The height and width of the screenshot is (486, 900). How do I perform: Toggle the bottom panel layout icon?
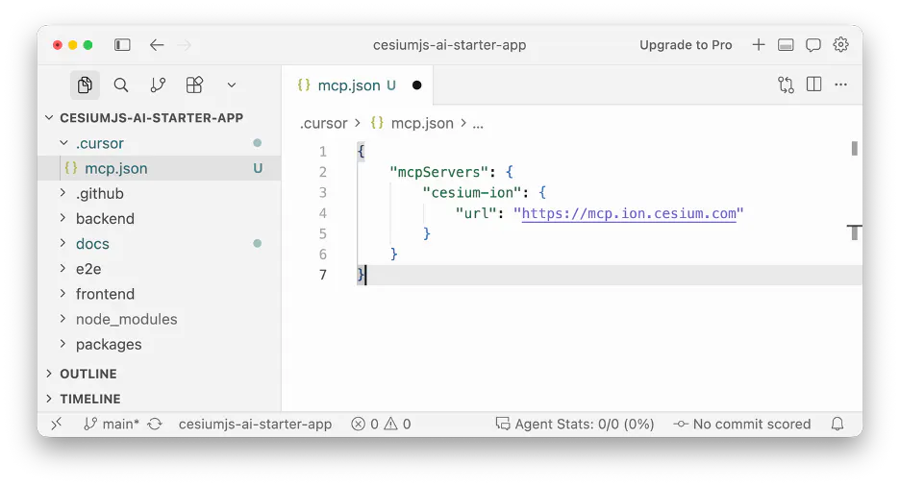click(786, 45)
